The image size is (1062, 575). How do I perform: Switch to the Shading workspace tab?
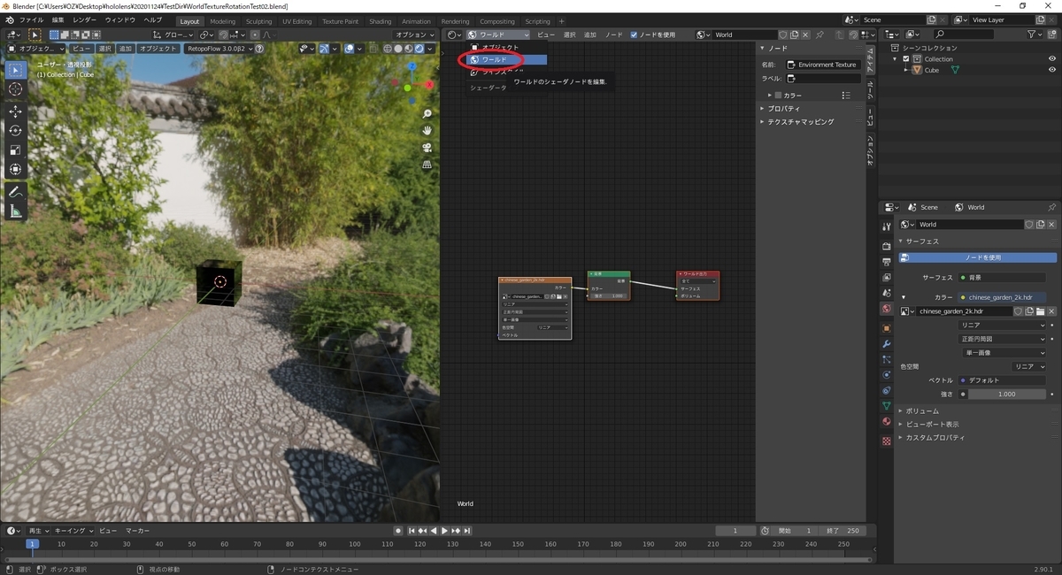click(380, 21)
